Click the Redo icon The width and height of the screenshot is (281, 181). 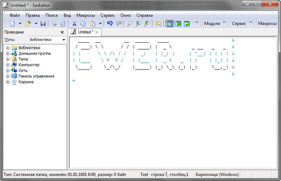[x=119, y=24]
